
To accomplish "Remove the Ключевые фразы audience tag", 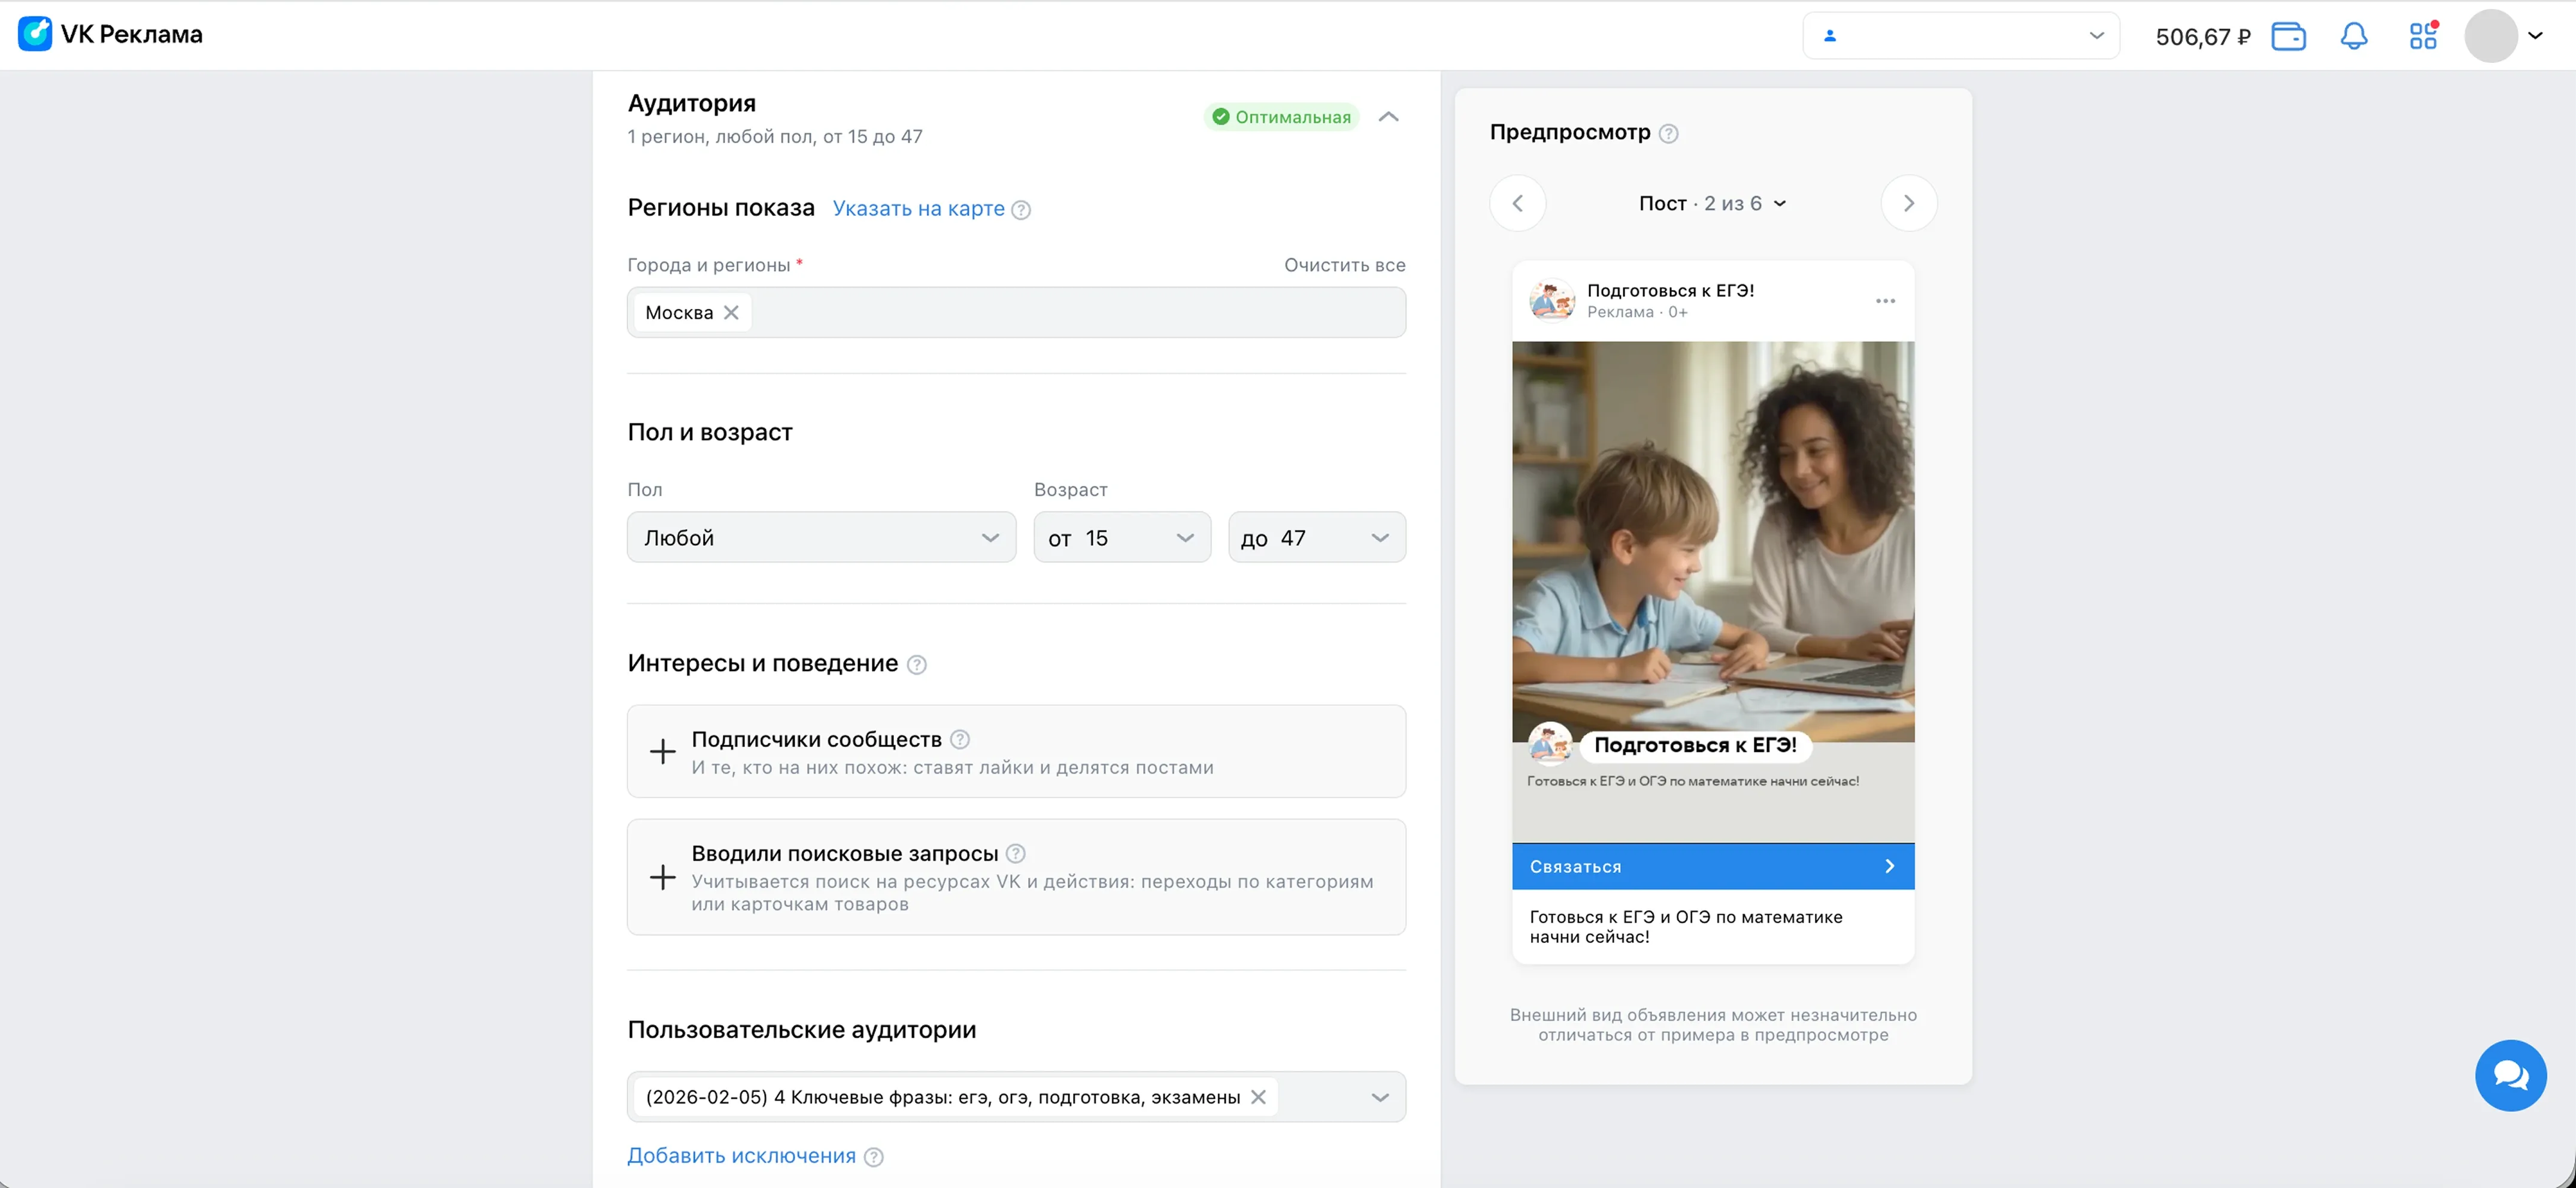I will [1258, 1097].
